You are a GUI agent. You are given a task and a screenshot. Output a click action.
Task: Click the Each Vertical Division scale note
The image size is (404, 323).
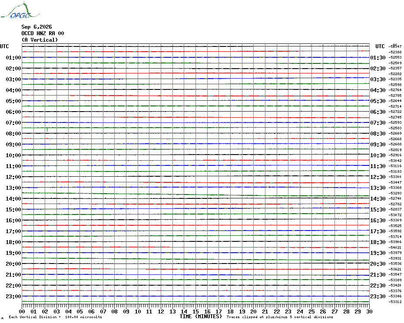click(x=56, y=317)
